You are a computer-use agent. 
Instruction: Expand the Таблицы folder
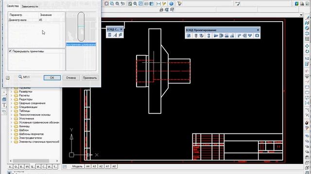[11, 111]
